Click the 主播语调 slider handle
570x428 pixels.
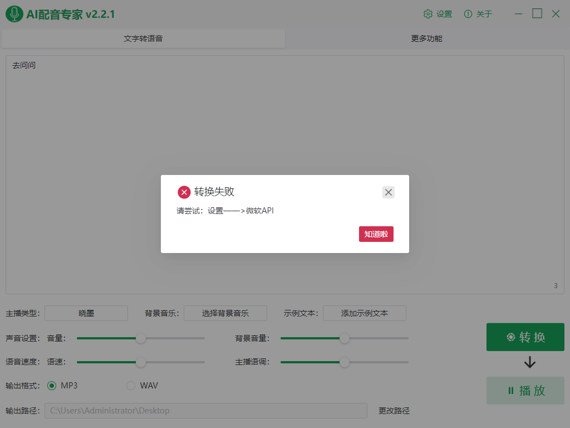click(x=344, y=362)
